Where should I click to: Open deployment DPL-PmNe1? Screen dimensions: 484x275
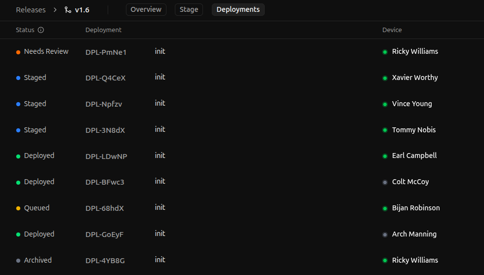106,52
